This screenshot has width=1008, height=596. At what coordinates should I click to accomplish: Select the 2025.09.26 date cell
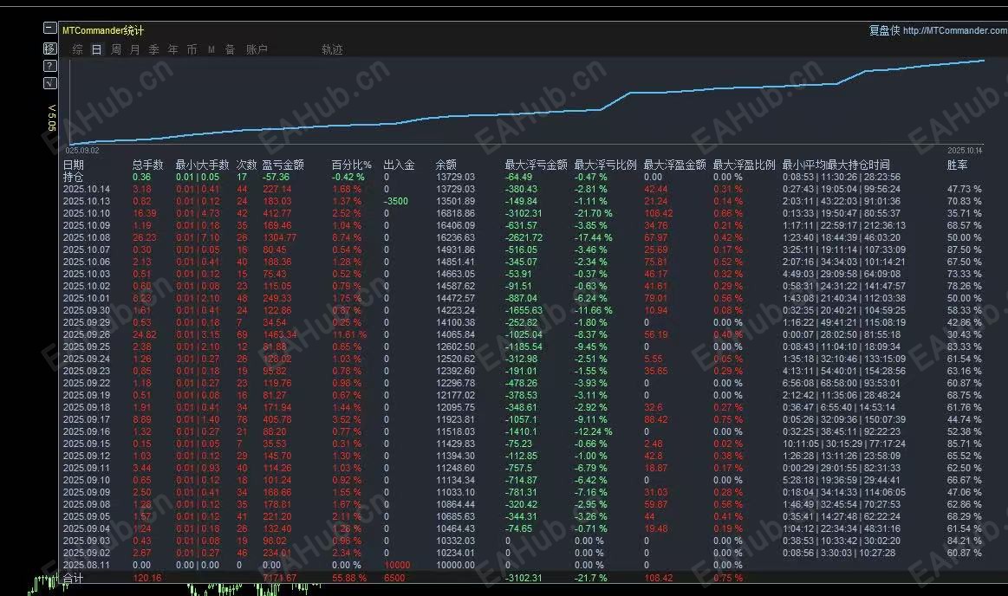click(x=87, y=334)
